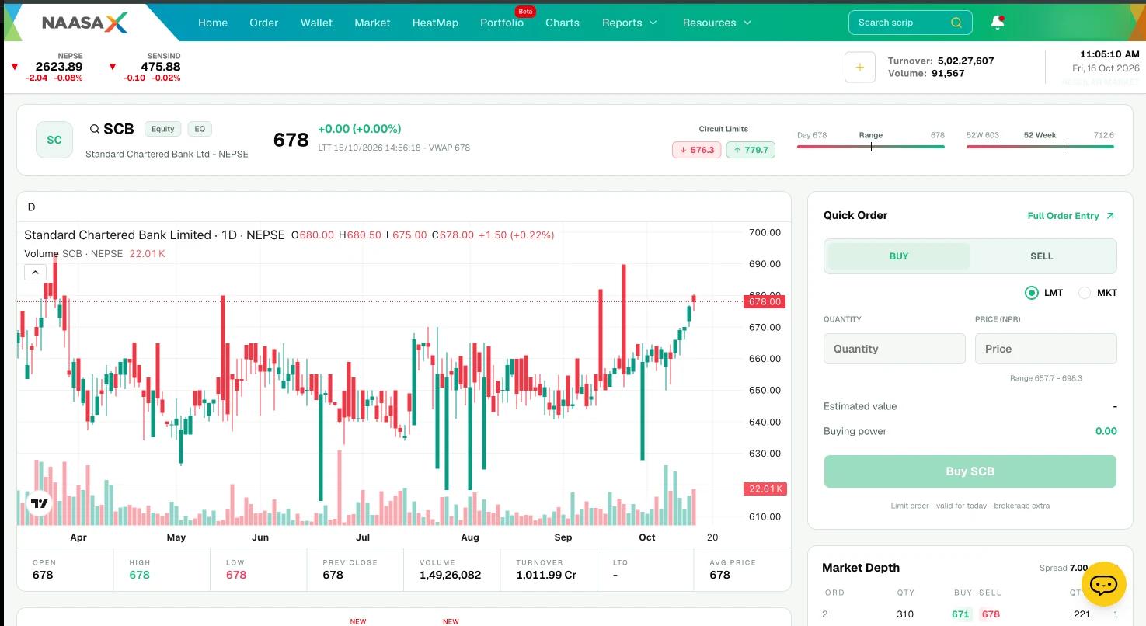Click the NAASA X logo
The height and width of the screenshot is (626, 1146).
(x=85, y=23)
